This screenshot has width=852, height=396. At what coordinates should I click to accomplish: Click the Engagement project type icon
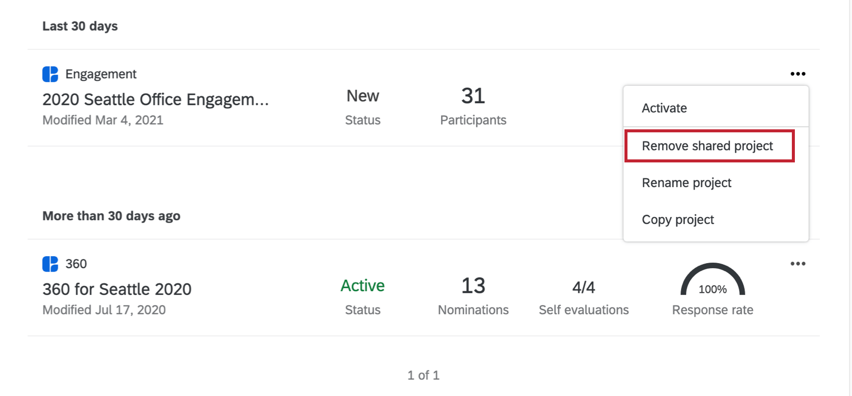click(x=50, y=74)
